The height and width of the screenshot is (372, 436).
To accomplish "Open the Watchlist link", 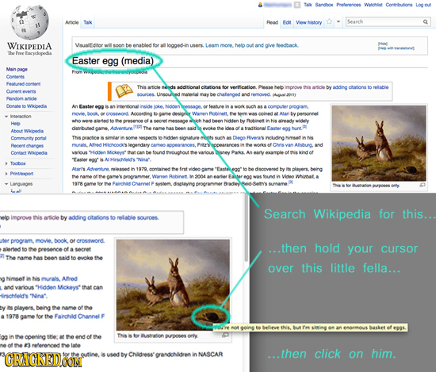I will 373,5.
